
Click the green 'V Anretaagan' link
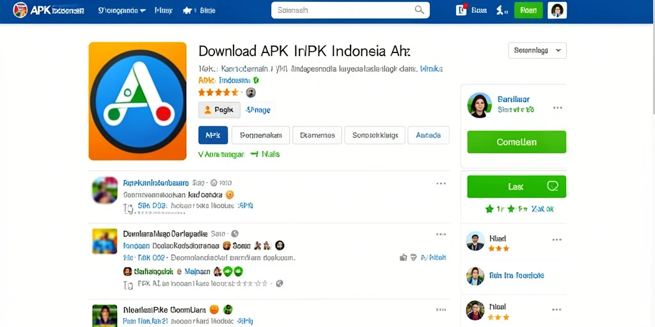[x=221, y=155]
